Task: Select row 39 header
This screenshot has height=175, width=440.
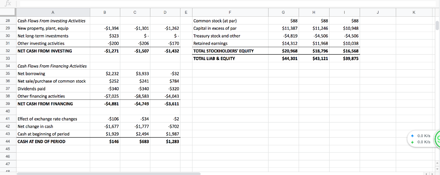Action: pyautogui.click(x=8, y=104)
